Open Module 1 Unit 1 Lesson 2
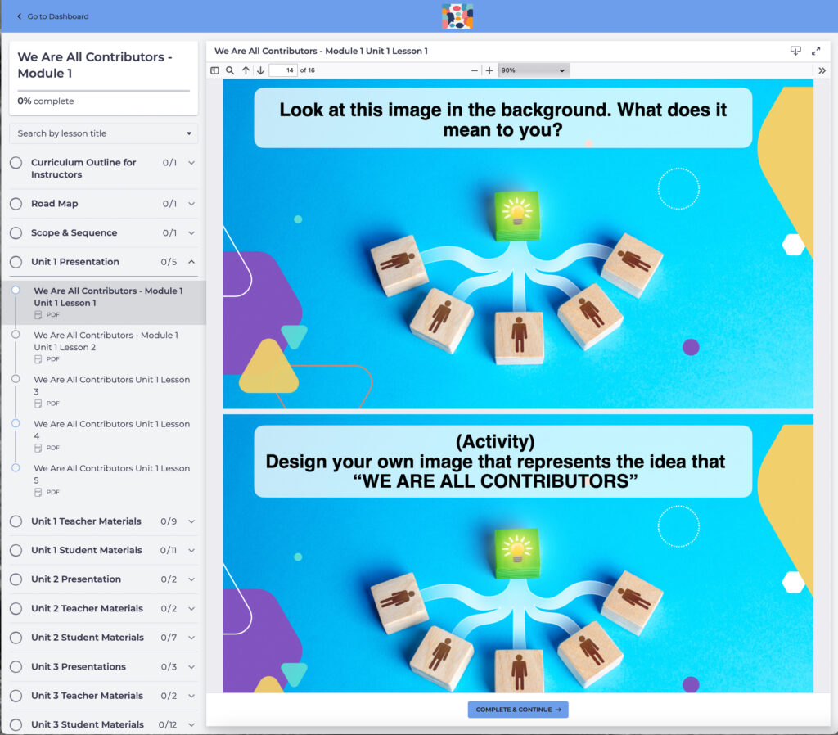This screenshot has width=838, height=735. (x=106, y=341)
